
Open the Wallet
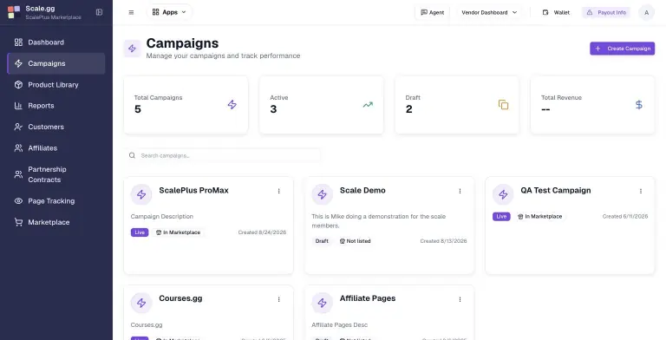click(556, 12)
